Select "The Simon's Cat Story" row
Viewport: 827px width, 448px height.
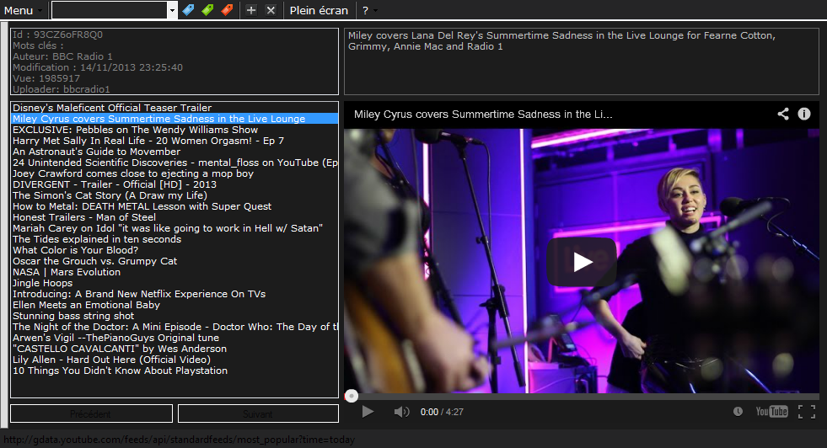(x=175, y=195)
